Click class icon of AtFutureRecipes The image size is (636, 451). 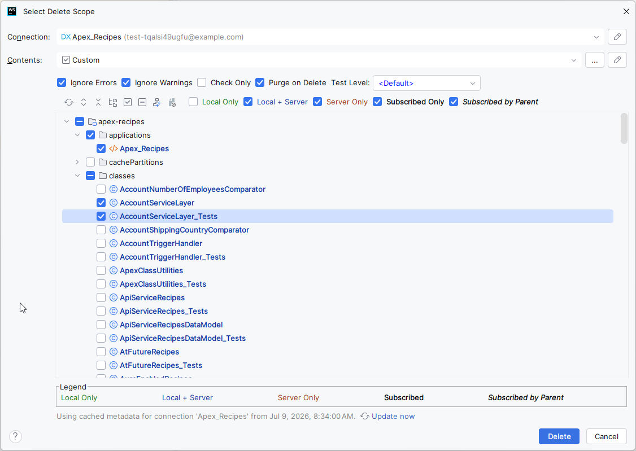click(114, 352)
